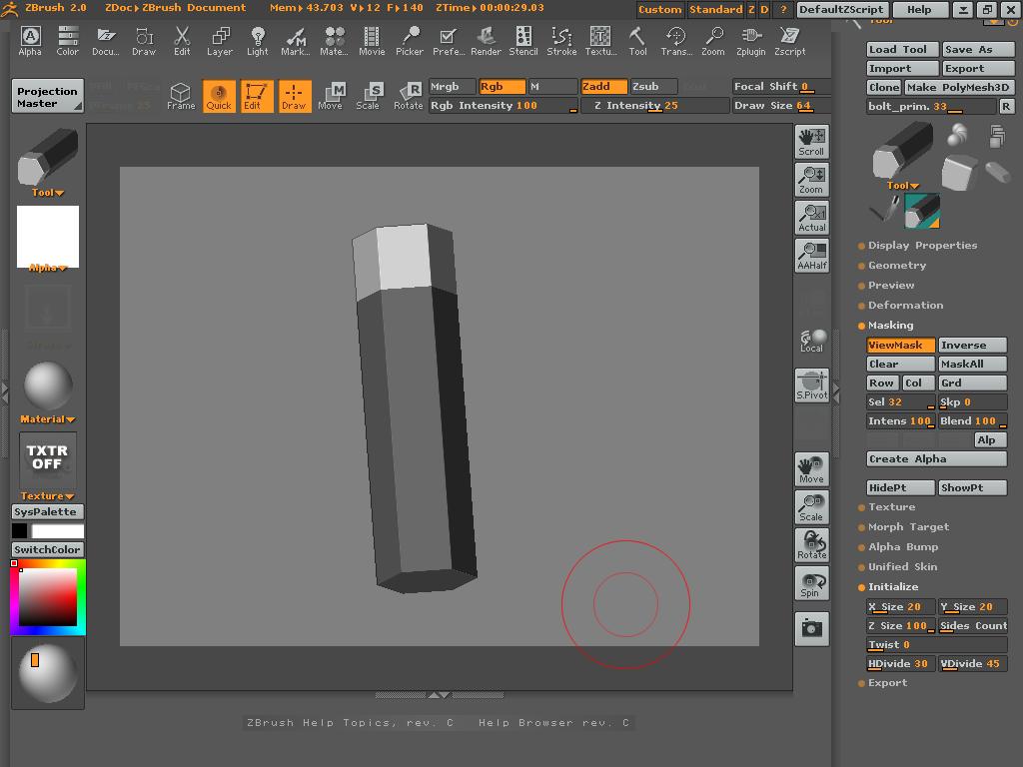This screenshot has height=767, width=1023.
Task: Open the Material selector dropdown
Action: [48, 419]
